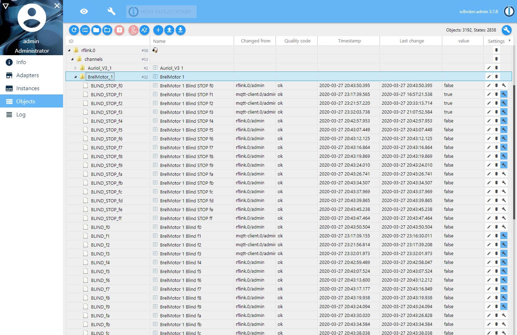Delete the BLIND_STOP_f0 object via trash icon
The width and height of the screenshot is (517, 335).
pyautogui.click(x=496, y=85)
